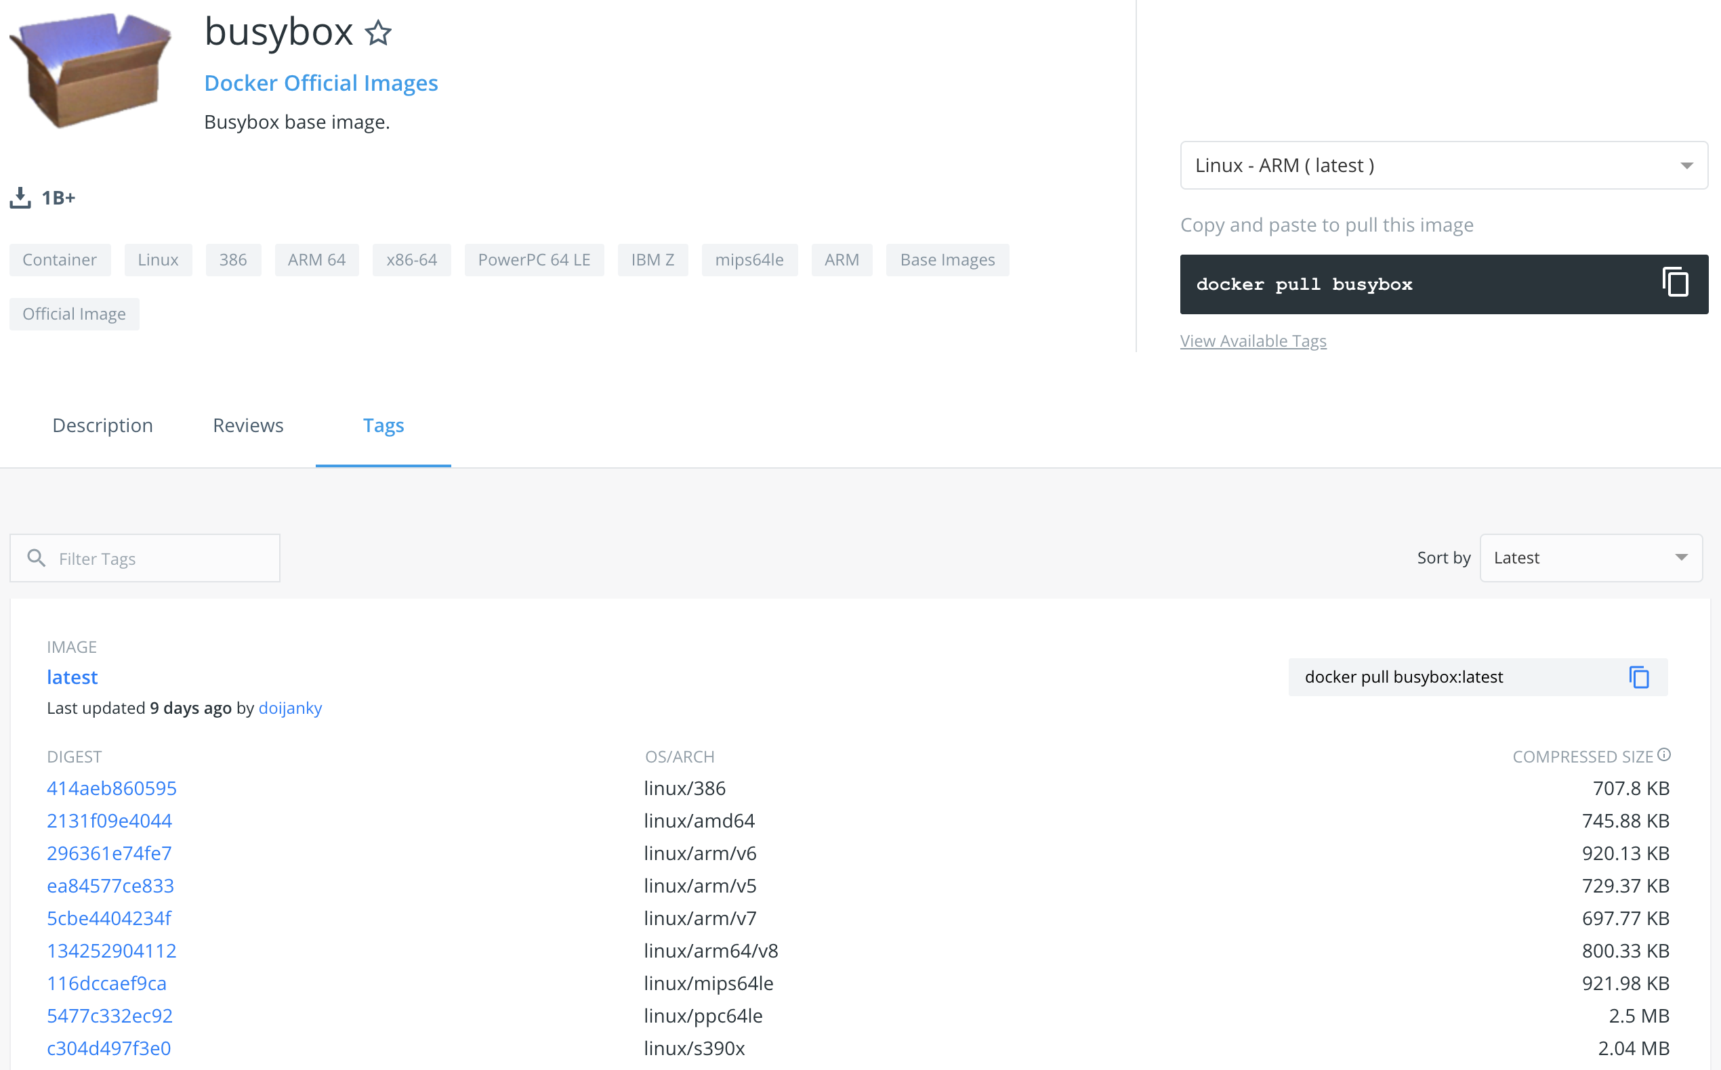Click the search magnifier in Filter Tags

click(x=36, y=558)
